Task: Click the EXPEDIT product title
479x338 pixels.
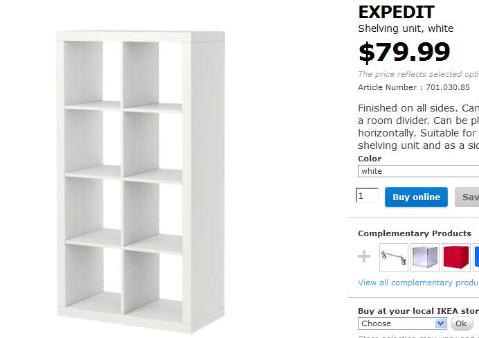Action: click(x=396, y=12)
